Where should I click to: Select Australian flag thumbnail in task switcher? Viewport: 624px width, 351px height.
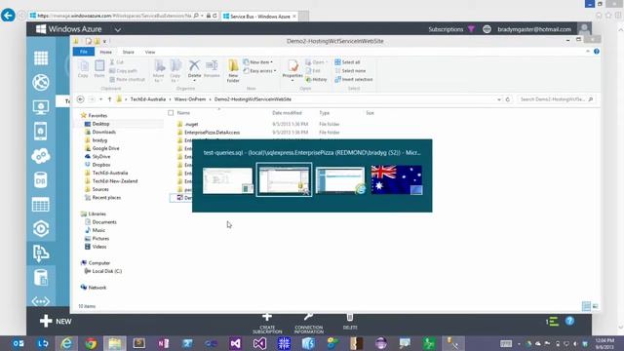(x=397, y=179)
